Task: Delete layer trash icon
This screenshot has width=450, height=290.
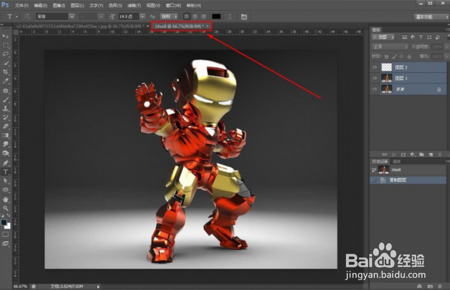Action: point(440,154)
